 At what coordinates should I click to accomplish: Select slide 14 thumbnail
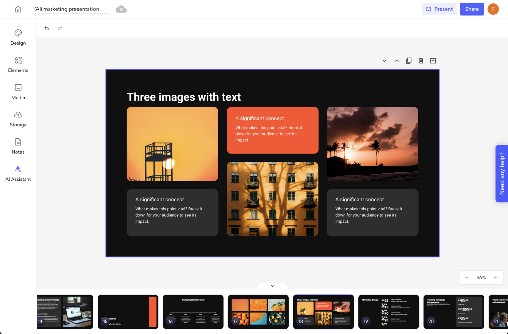pyautogui.click(x=65, y=312)
